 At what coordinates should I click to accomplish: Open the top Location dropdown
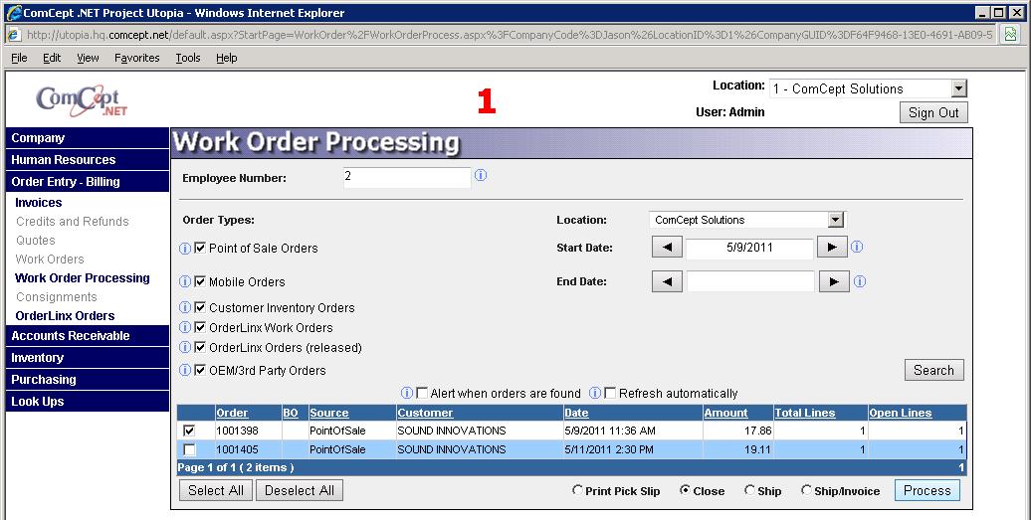coord(958,89)
